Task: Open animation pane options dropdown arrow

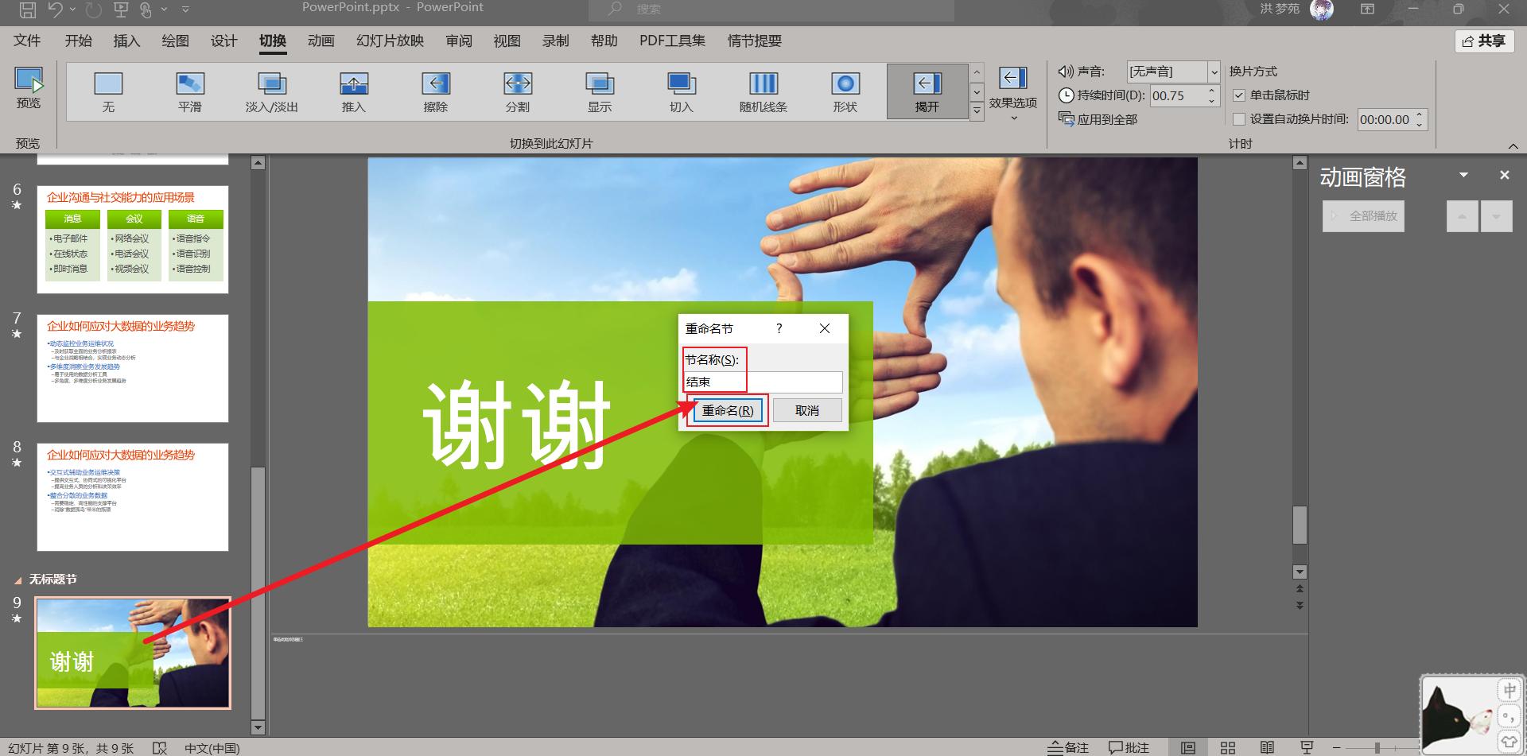Action: pos(1463,175)
